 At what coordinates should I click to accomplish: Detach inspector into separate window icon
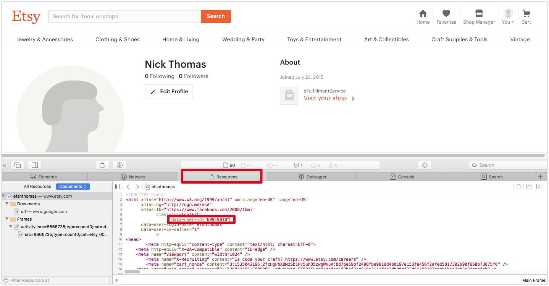pos(17,165)
